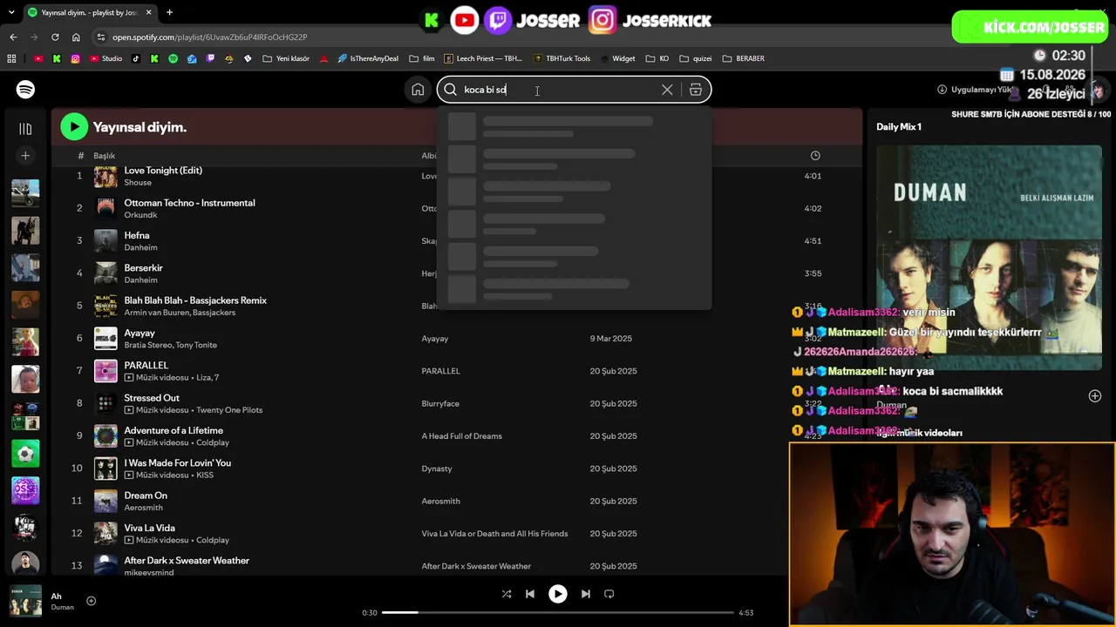This screenshot has width=1116, height=627.
Task: Go back in the browser
Action: click(x=13, y=37)
